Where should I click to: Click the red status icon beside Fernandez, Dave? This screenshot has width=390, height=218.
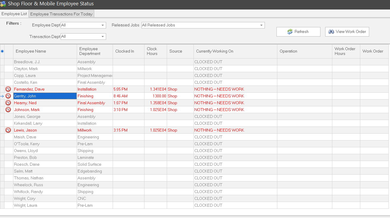point(8,89)
